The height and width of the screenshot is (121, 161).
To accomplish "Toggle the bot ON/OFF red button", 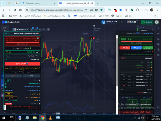I will click(22, 64).
